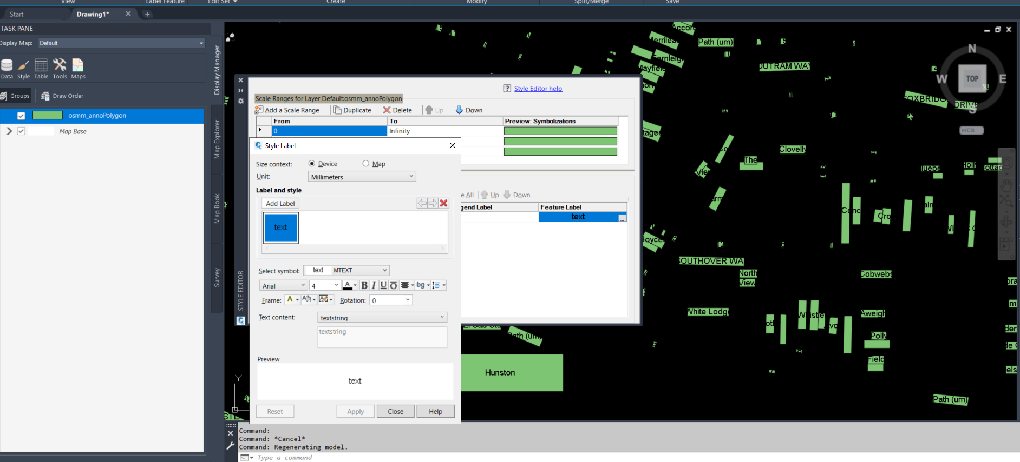Open the Table tool in Task Pane
The image size is (1020, 462).
41,69
